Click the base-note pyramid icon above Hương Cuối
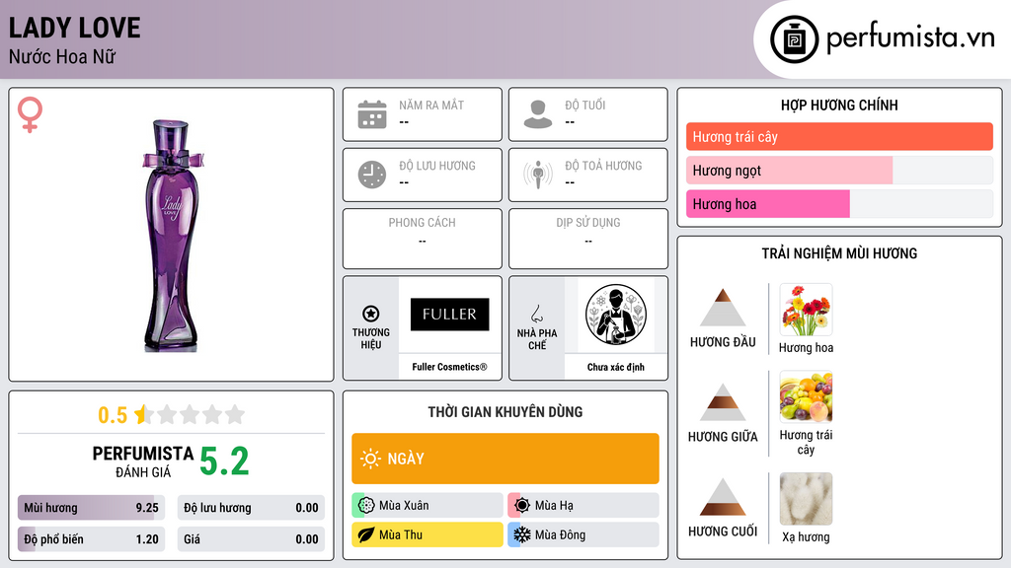 click(723, 497)
